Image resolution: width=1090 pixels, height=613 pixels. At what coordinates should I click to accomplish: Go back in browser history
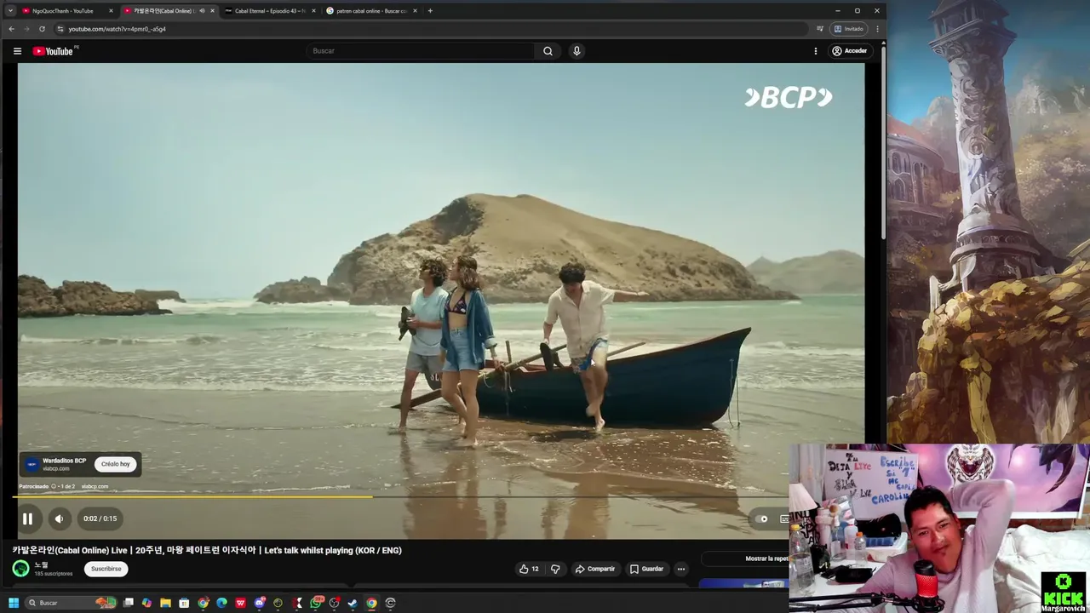coord(11,29)
